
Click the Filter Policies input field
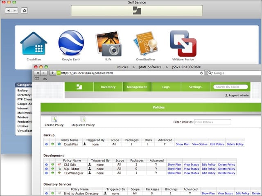(x=212, y=122)
